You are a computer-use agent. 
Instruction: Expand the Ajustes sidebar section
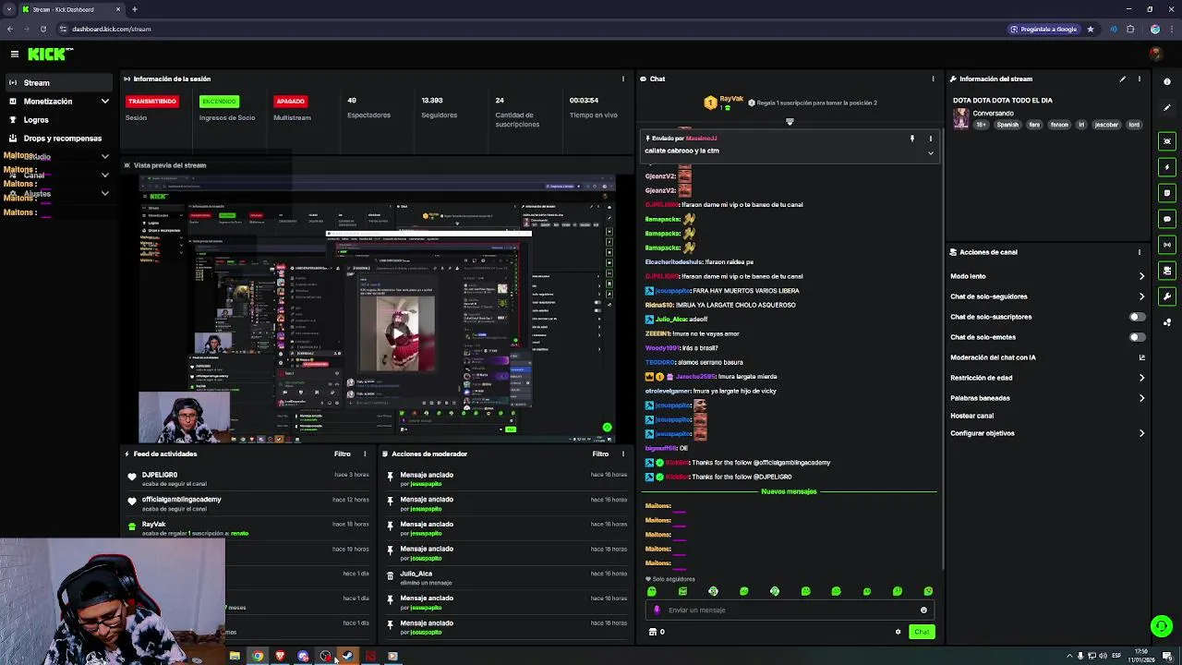pyautogui.click(x=104, y=194)
